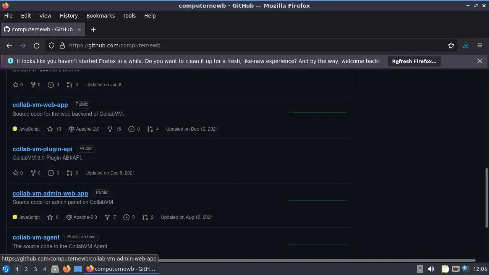Open the collab-vm-web-app repository
Image resolution: width=489 pixels, height=275 pixels.
[40, 105]
